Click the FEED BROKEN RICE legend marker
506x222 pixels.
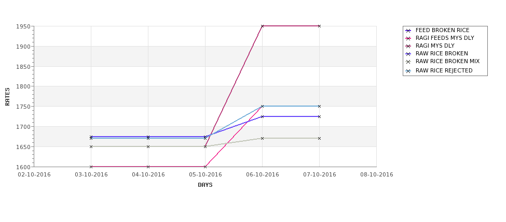[408, 31]
